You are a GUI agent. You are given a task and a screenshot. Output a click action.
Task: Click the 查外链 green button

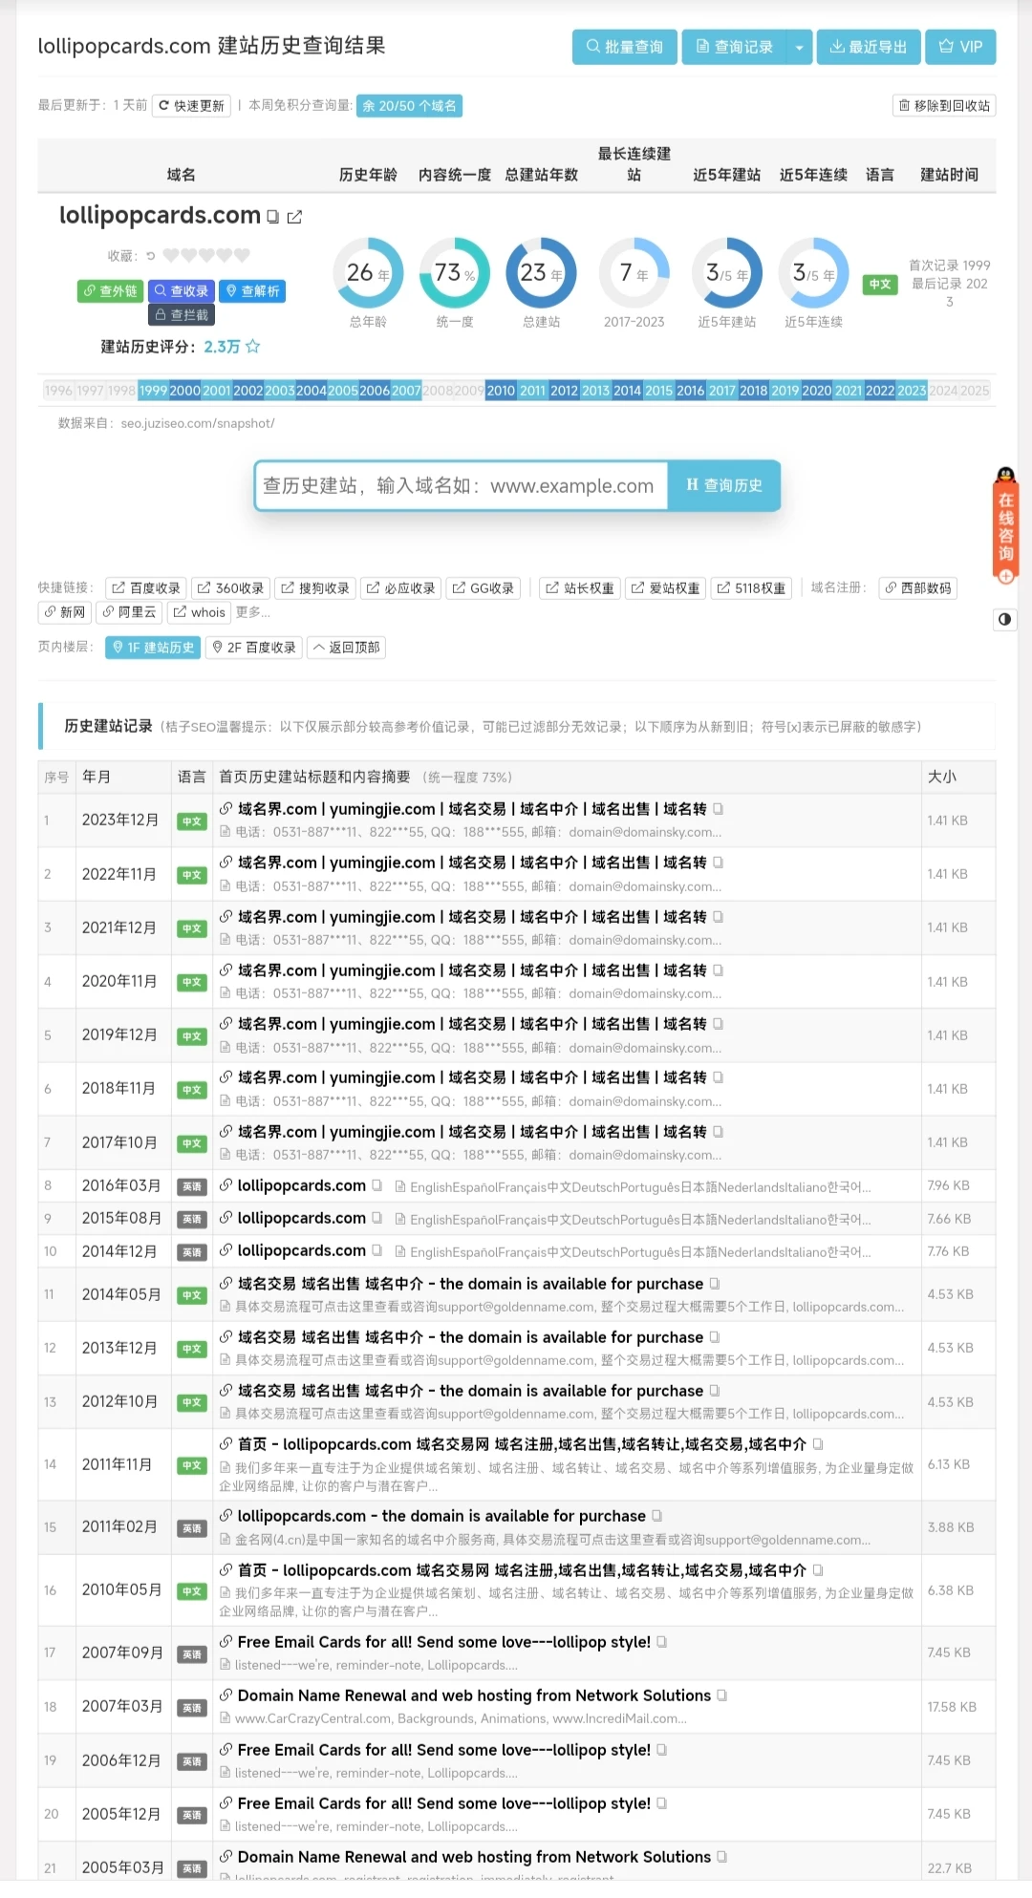point(110,291)
